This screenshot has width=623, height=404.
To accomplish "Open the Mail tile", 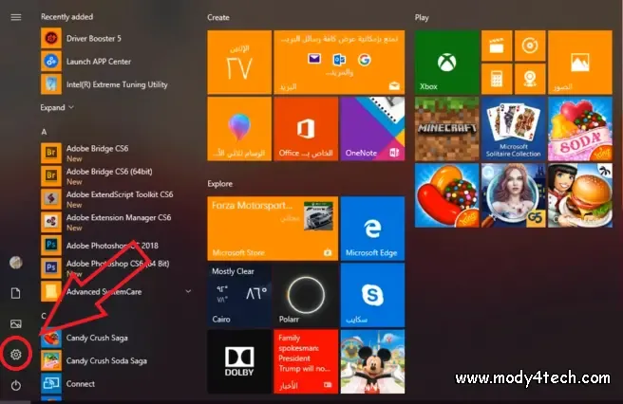I will [339, 63].
